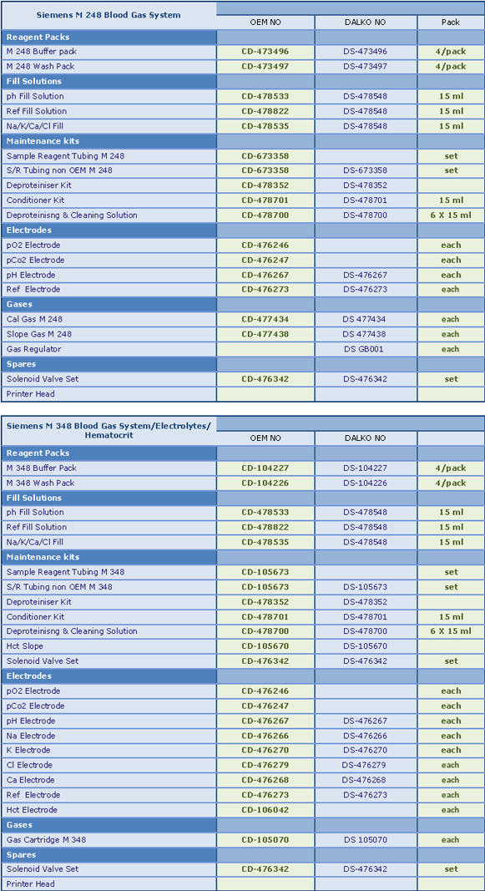Select DS 105070 DALKO number
Image resolution: width=485 pixels, height=891 pixels.
pyautogui.click(x=365, y=840)
